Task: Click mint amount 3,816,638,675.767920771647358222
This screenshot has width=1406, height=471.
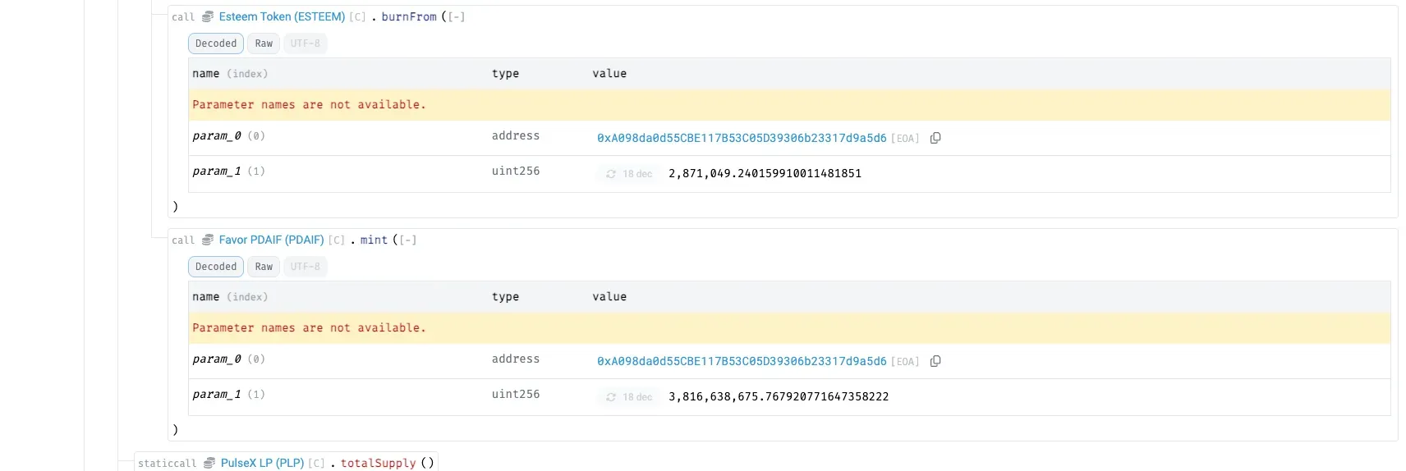Action: coord(779,396)
